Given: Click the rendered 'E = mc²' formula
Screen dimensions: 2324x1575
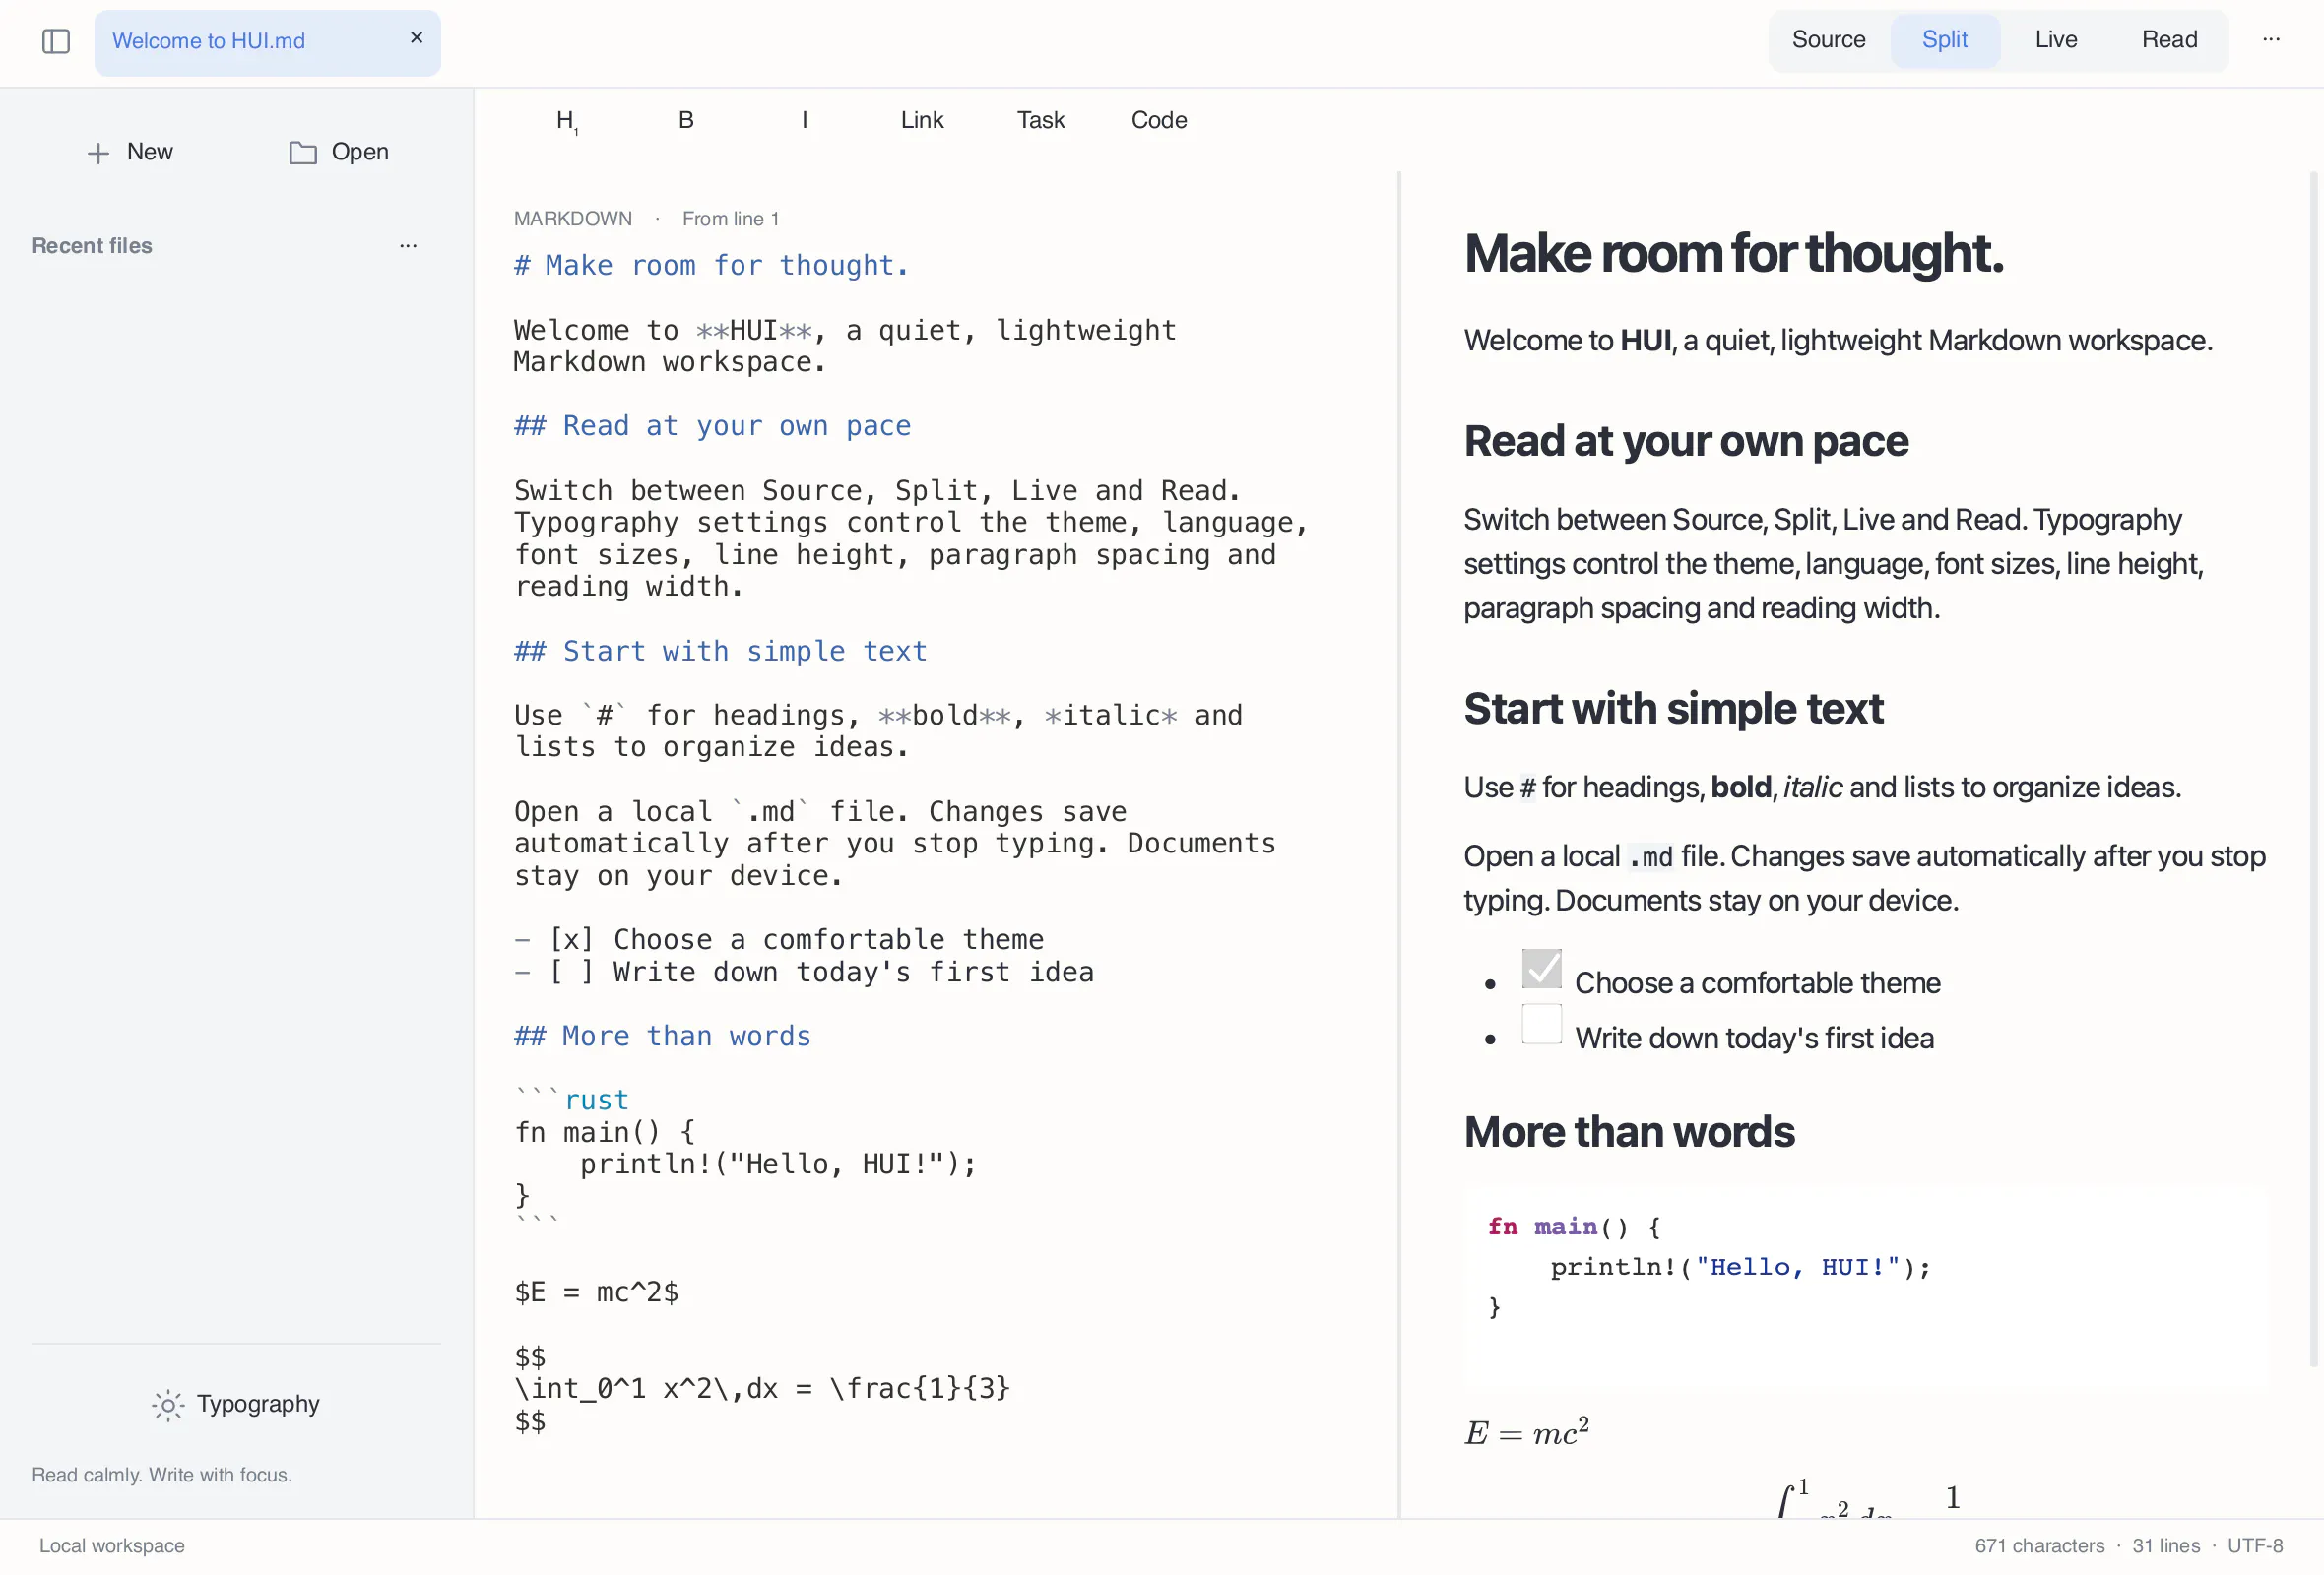Looking at the screenshot, I should (1527, 1431).
